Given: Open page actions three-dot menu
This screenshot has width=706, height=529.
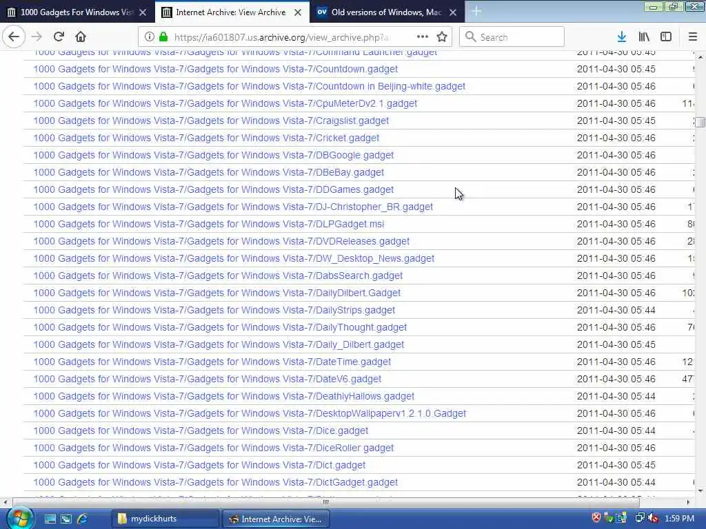Looking at the screenshot, I should tap(423, 37).
